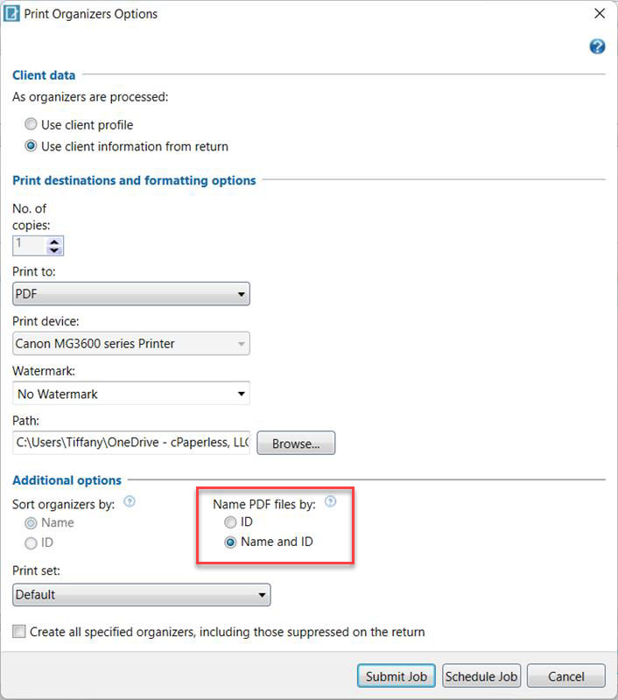Image resolution: width=618 pixels, height=700 pixels.
Task: Increase the number of copies with the up arrow
Action: point(54,241)
